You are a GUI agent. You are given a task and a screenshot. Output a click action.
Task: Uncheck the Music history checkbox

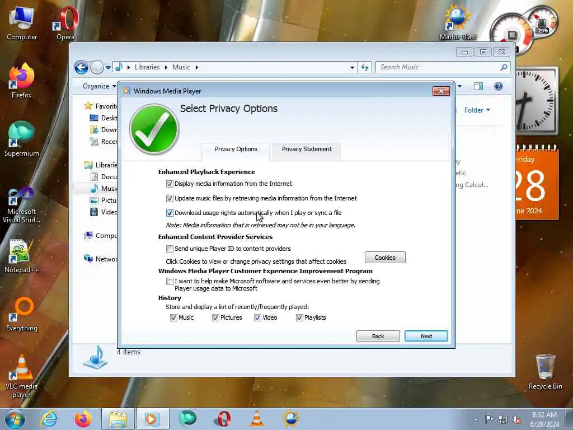173,318
